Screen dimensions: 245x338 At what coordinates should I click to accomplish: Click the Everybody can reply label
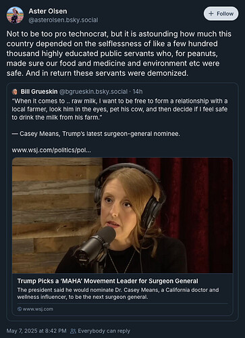[104, 331]
